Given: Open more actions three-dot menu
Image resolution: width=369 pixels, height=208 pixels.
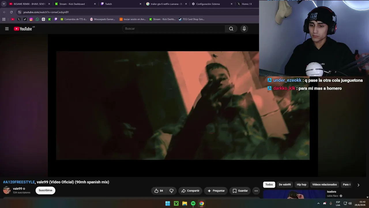Looking at the screenshot, I should [x=256, y=191].
